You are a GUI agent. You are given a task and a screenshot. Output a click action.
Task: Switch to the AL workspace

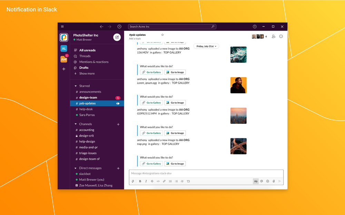click(x=63, y=49)
